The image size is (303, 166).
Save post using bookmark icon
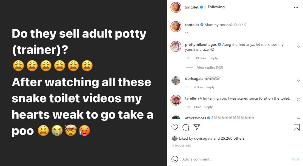(296, 127)
